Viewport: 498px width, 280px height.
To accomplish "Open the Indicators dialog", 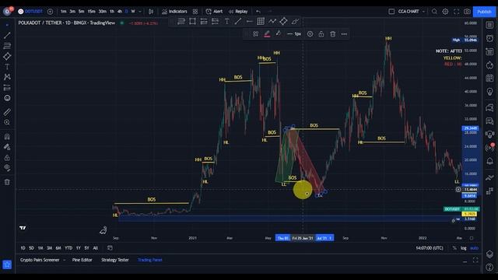I will (x=174, y=12).
